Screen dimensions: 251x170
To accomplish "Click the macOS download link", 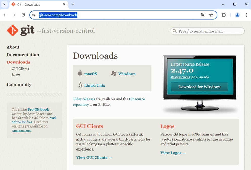I will tap(90, 74).
